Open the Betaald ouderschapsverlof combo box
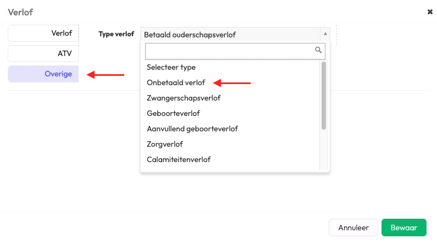The image size is (437, 244). pos(231,34)
